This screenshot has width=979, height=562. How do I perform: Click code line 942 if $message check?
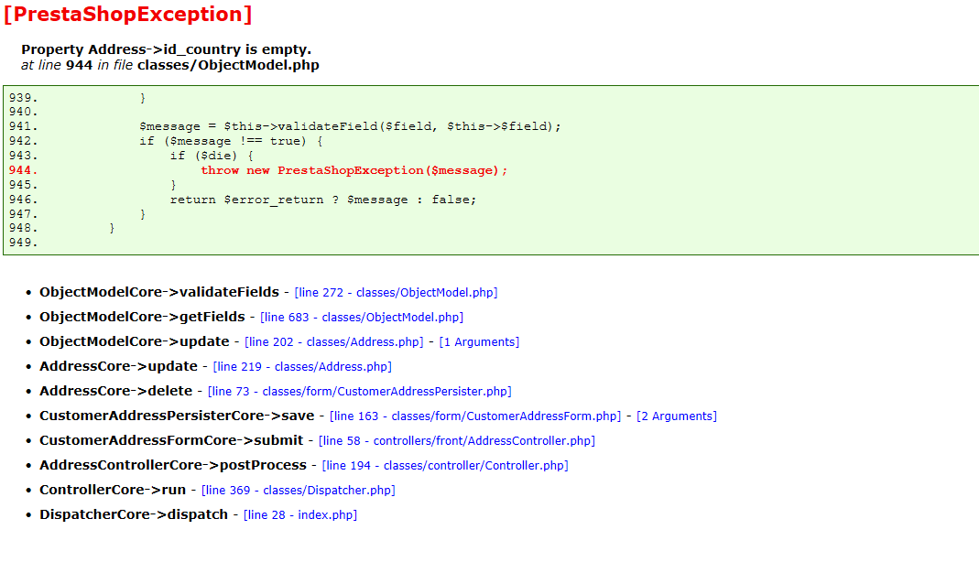231,141
